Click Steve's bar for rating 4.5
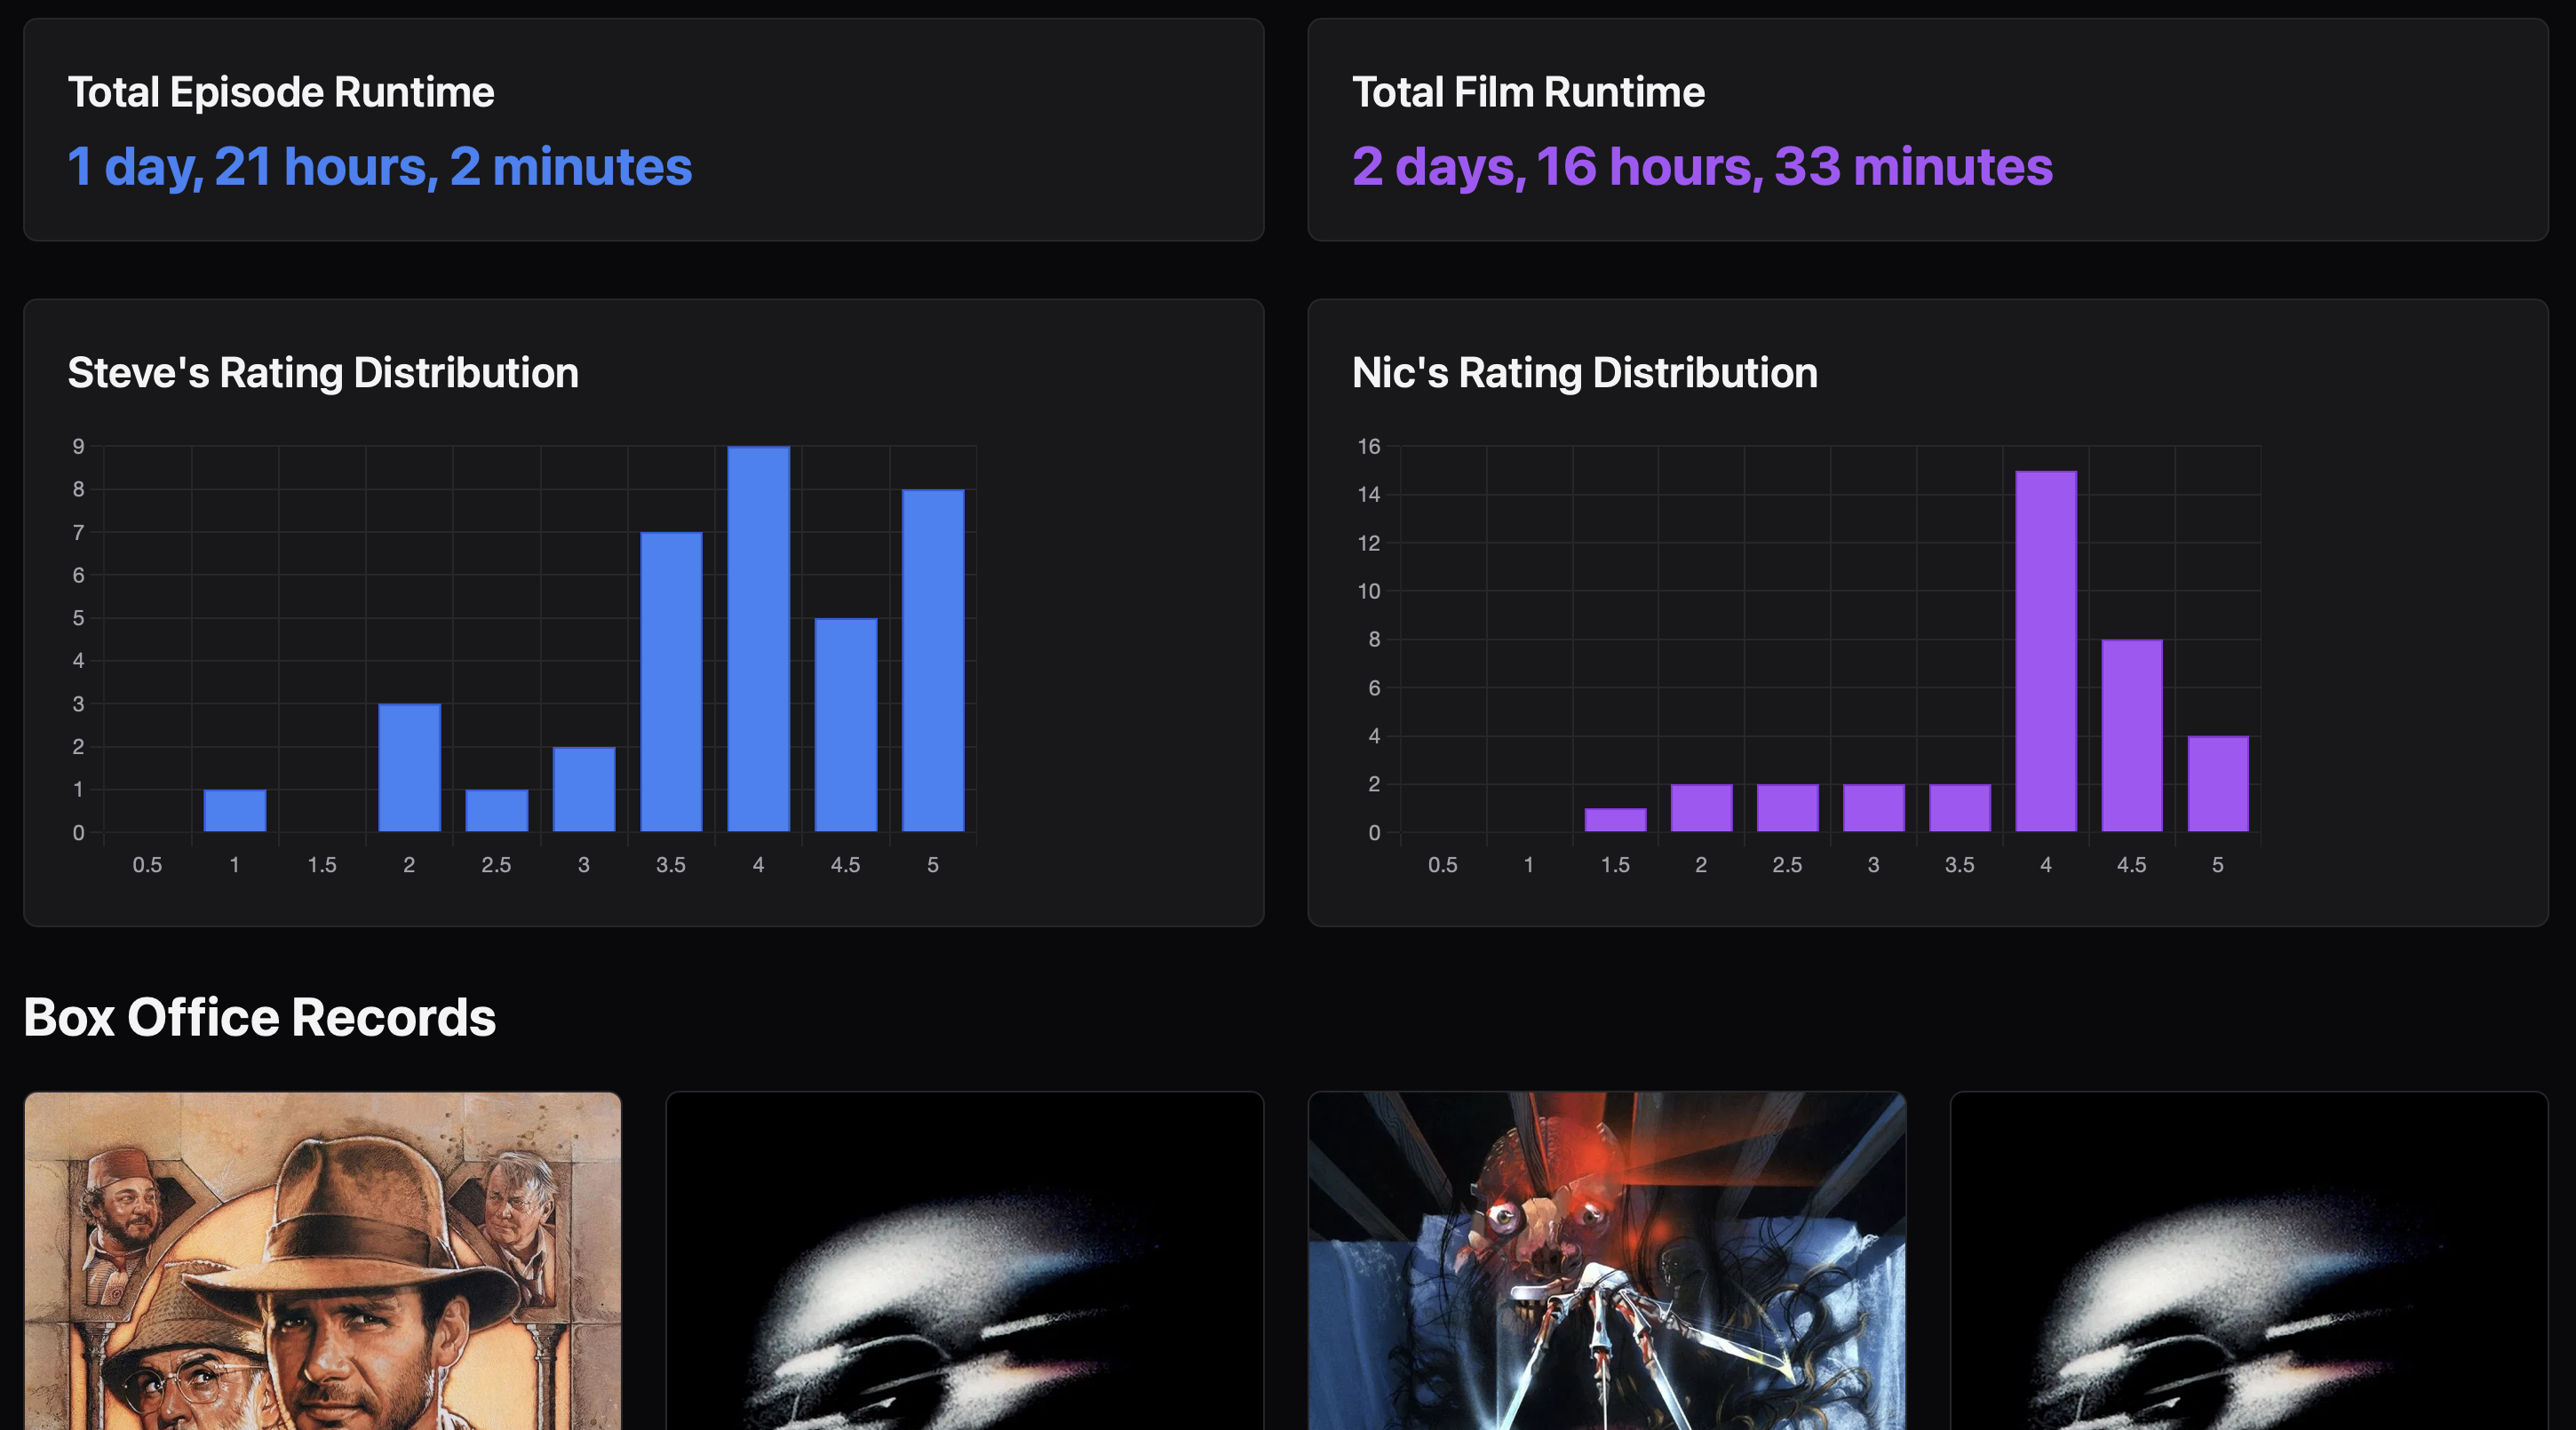This screenshot has height=1430, width=2576. [x=845, y=725]
